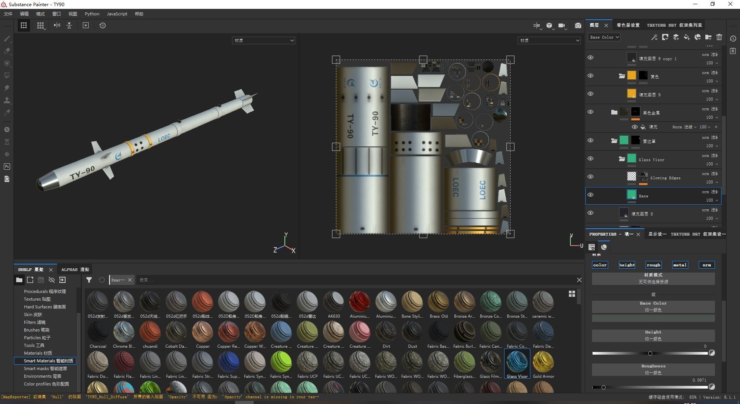
Task: Toggle visibility of Glowing Edges layer
Action: 590,177
